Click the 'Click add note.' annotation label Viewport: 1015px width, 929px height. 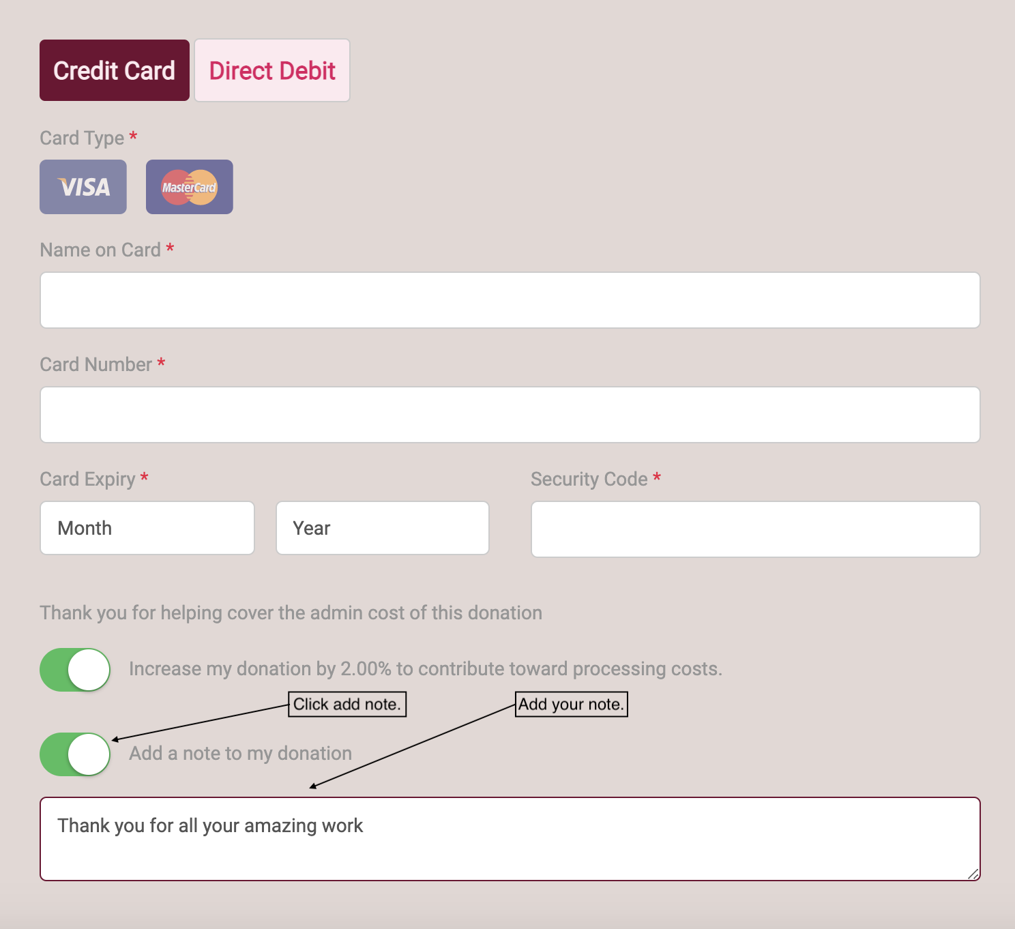click(x=347, y=704)
